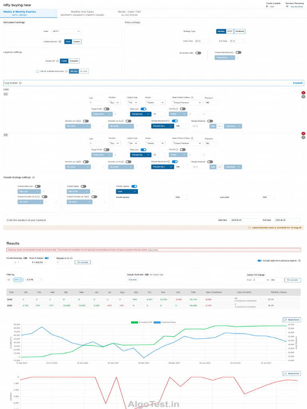
Task: Remove the filter with X icon
Action: pos(9,280)
